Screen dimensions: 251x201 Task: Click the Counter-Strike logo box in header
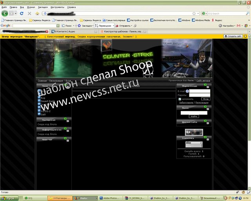106,46
